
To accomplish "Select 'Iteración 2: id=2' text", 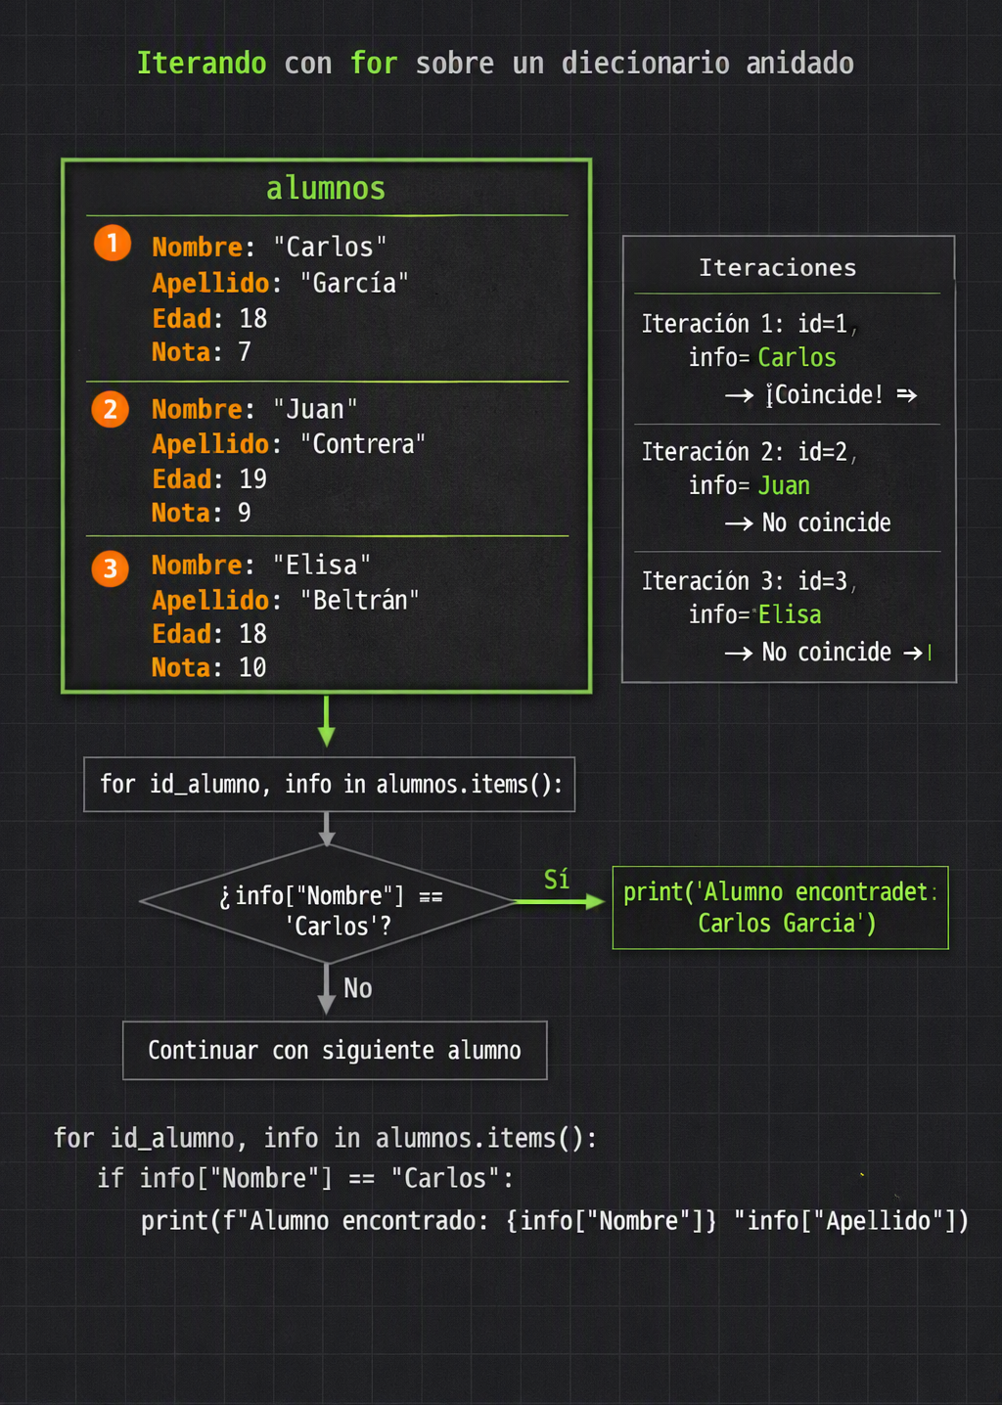I will coord(745,452).
